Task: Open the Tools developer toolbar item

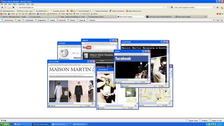Action: (x=76, y=14)
